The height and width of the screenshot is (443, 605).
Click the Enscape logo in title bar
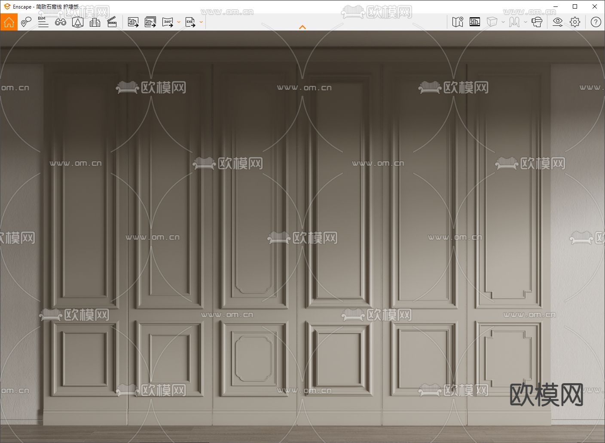(x=7, y=6)
